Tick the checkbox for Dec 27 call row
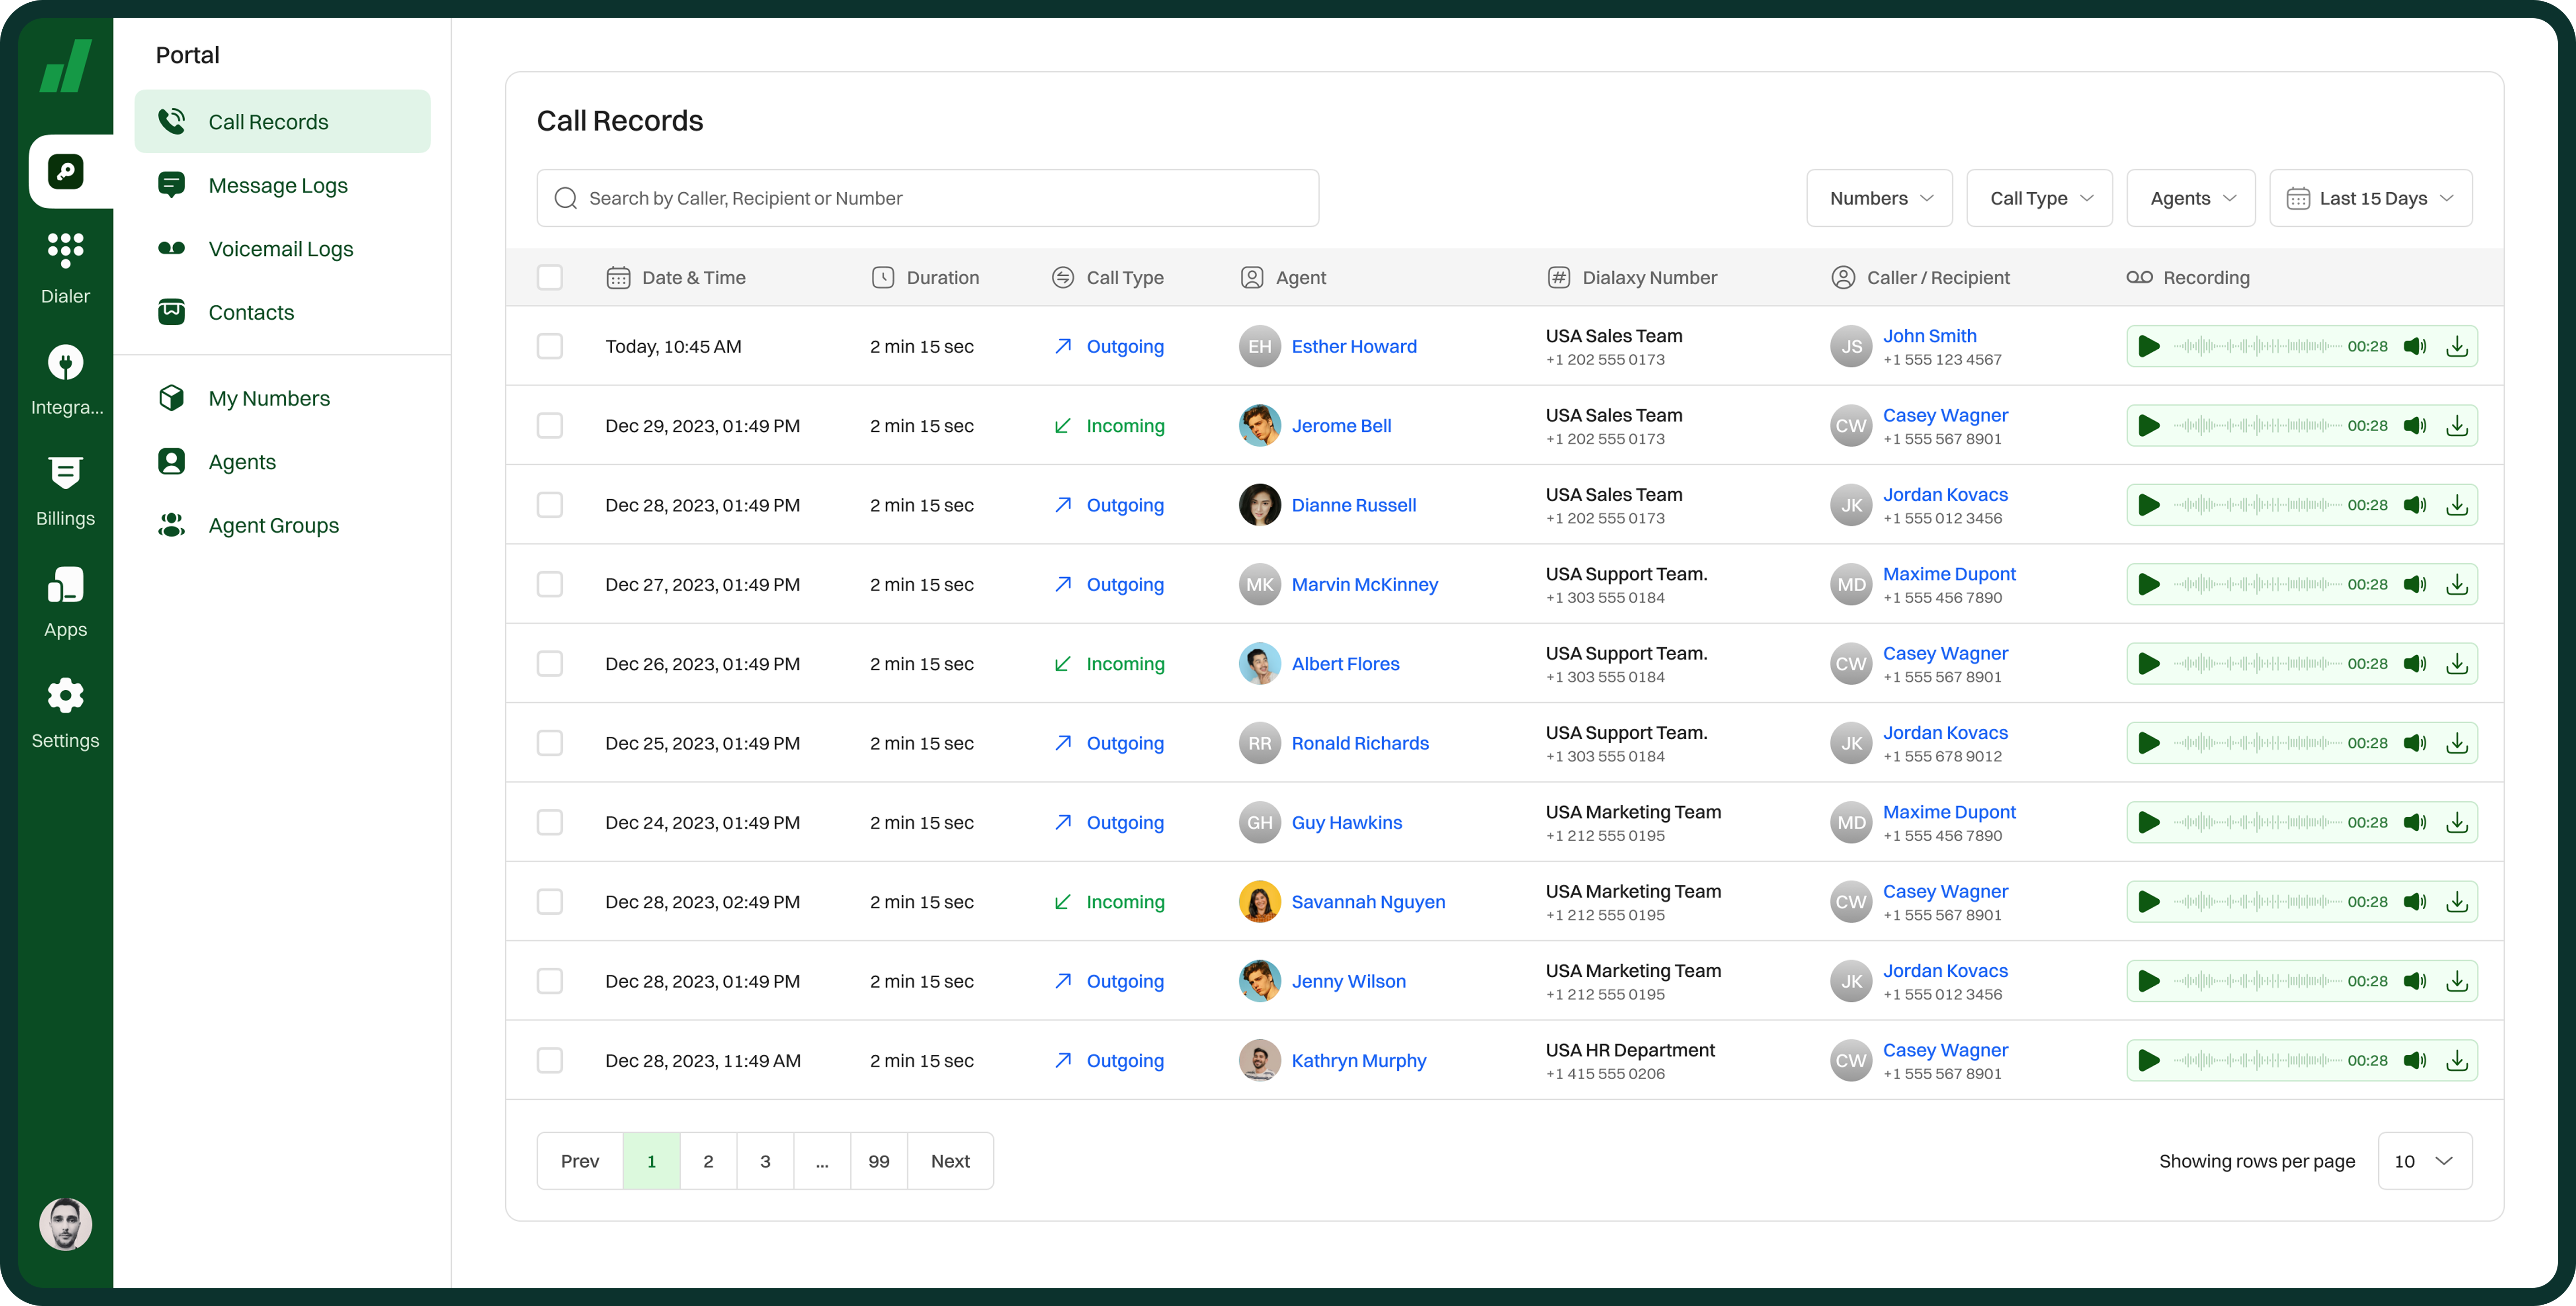The width and height of the screenshot is (2576, 1306). tap(550, 585)
